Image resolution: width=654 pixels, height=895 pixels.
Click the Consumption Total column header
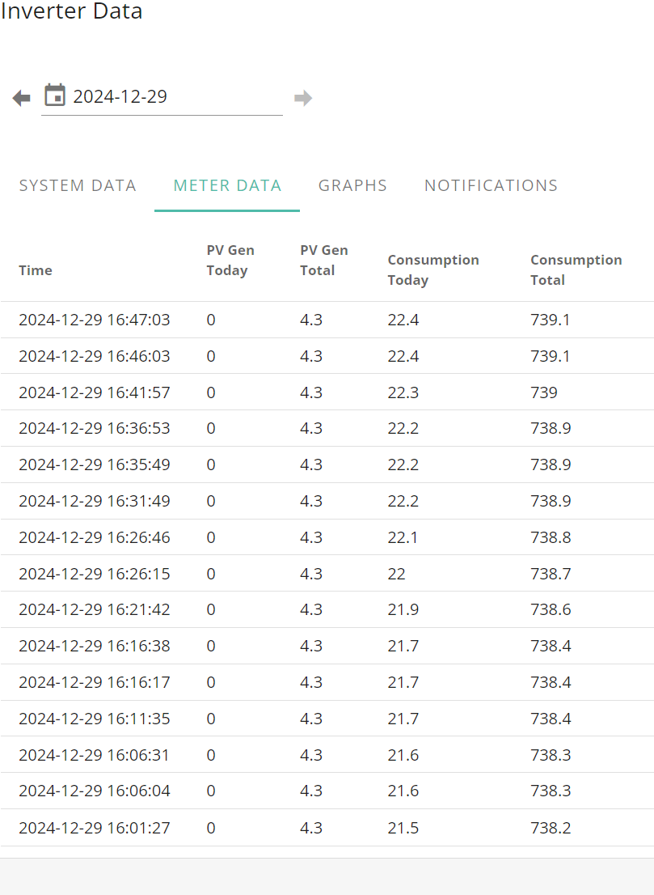tap(576, 270)
